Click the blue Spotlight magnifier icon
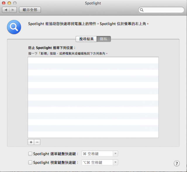The height and width of the screenshot is (172, 187). click(14, 27)
